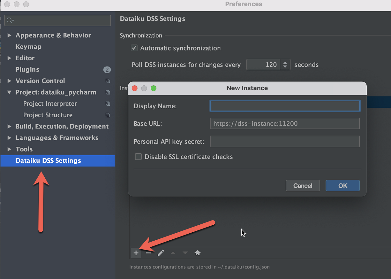Screen dimensions: 391x279
Task: Click the add instance plus icon
Action: (x=136, y=253)
